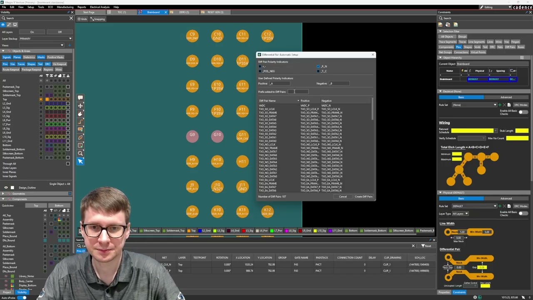The image size is (533, 300).
Task: Click Prefix added to Diff Pairs field
Action: pos(298,92)
